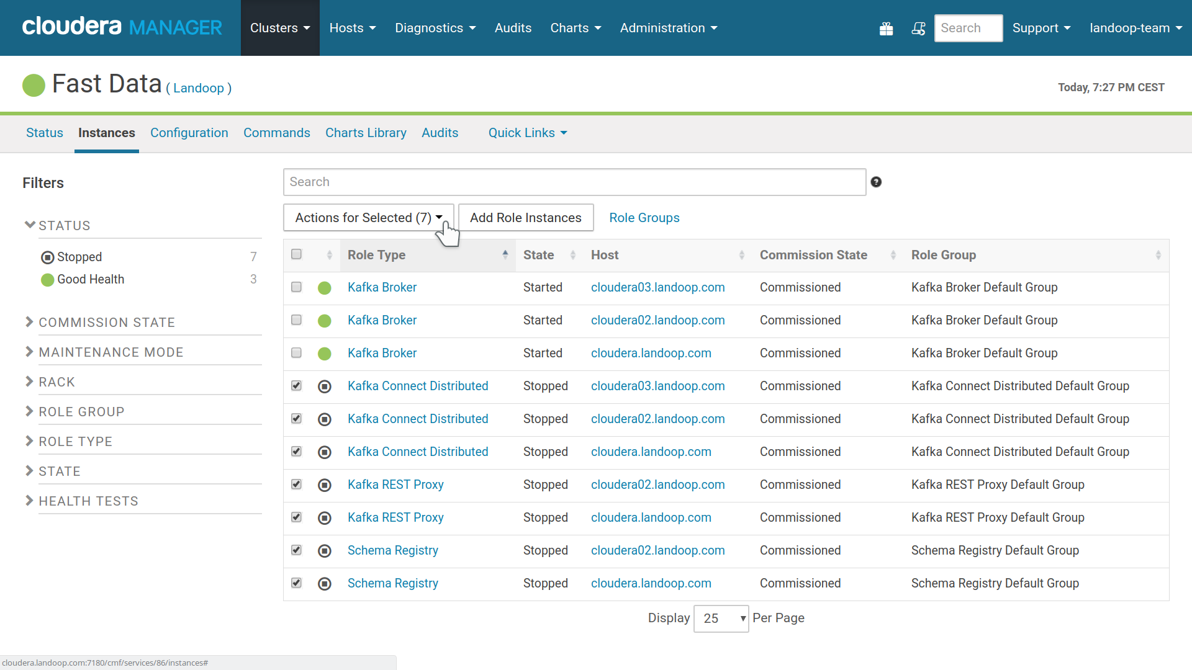
Task: Sort table by State column
Action: pyautogui.click(x=549, y=255)
